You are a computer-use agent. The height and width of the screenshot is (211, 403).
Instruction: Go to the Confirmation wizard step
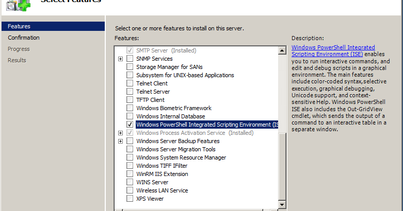point(24,38)
